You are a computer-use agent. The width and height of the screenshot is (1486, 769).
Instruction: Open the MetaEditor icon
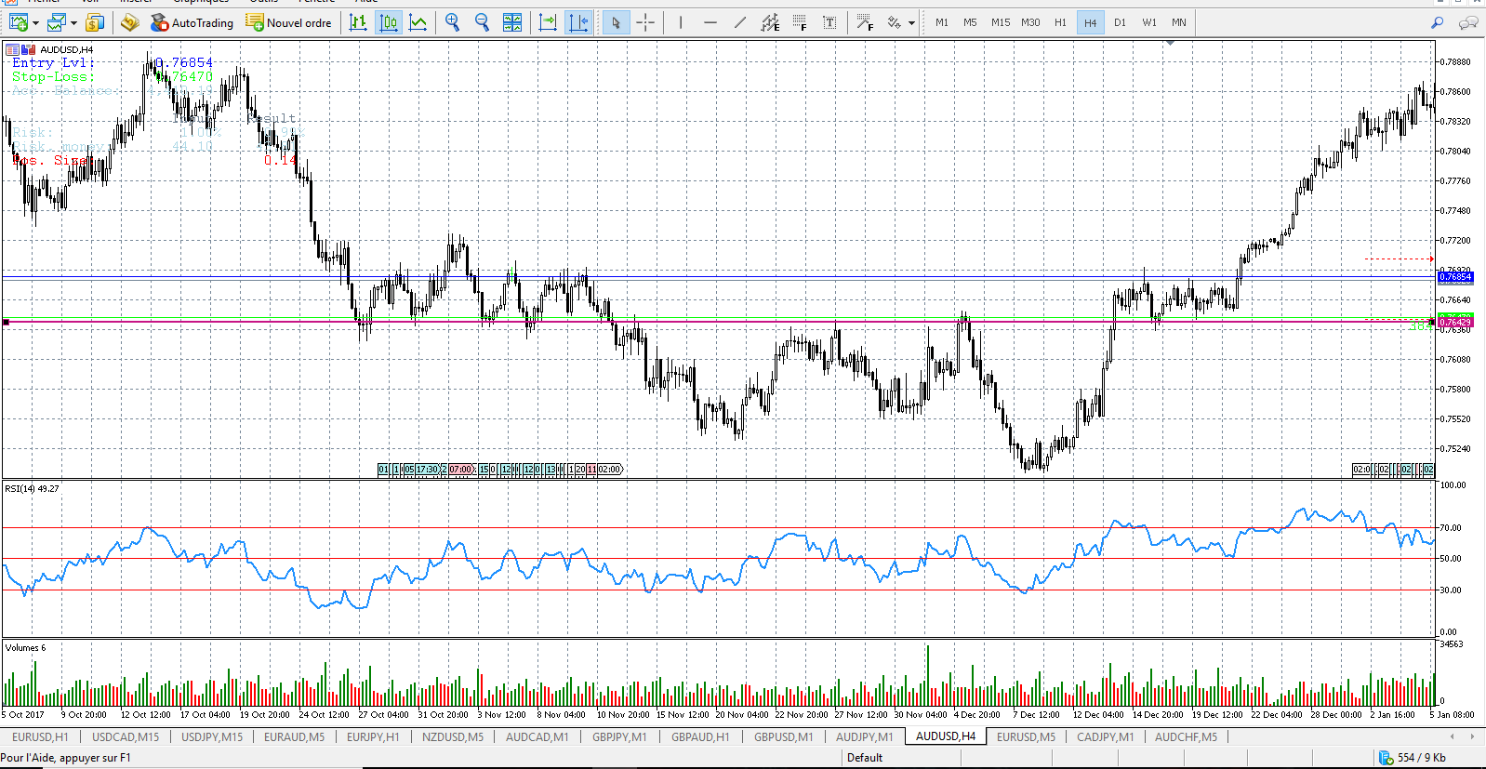coord(129,22)
